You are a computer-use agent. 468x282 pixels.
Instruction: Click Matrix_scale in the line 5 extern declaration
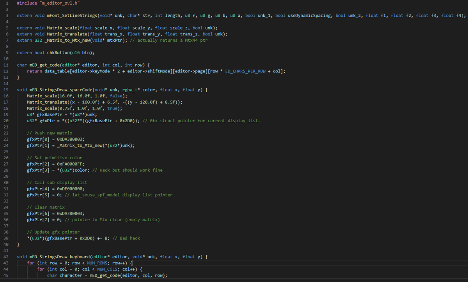coord(62,28)
